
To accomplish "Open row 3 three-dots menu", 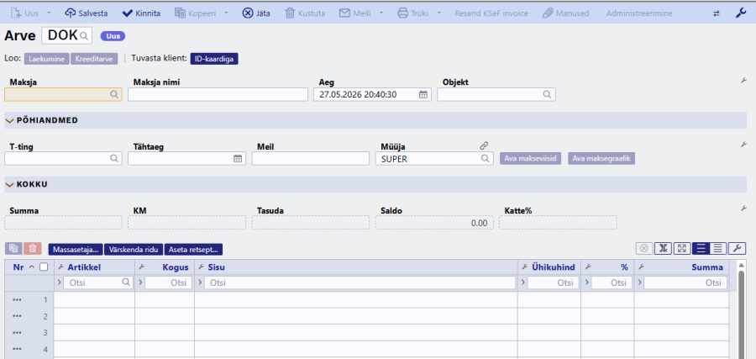I will point(18,332).
